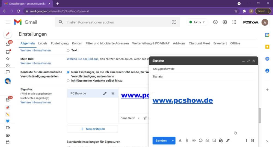
Task: Open the Erweitert settings tab
Action: click(x=220, y=43)
